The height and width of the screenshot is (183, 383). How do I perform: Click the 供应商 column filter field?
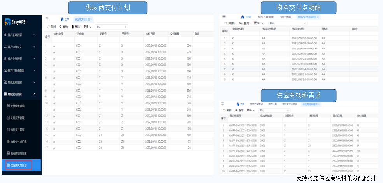click(86, 40)
